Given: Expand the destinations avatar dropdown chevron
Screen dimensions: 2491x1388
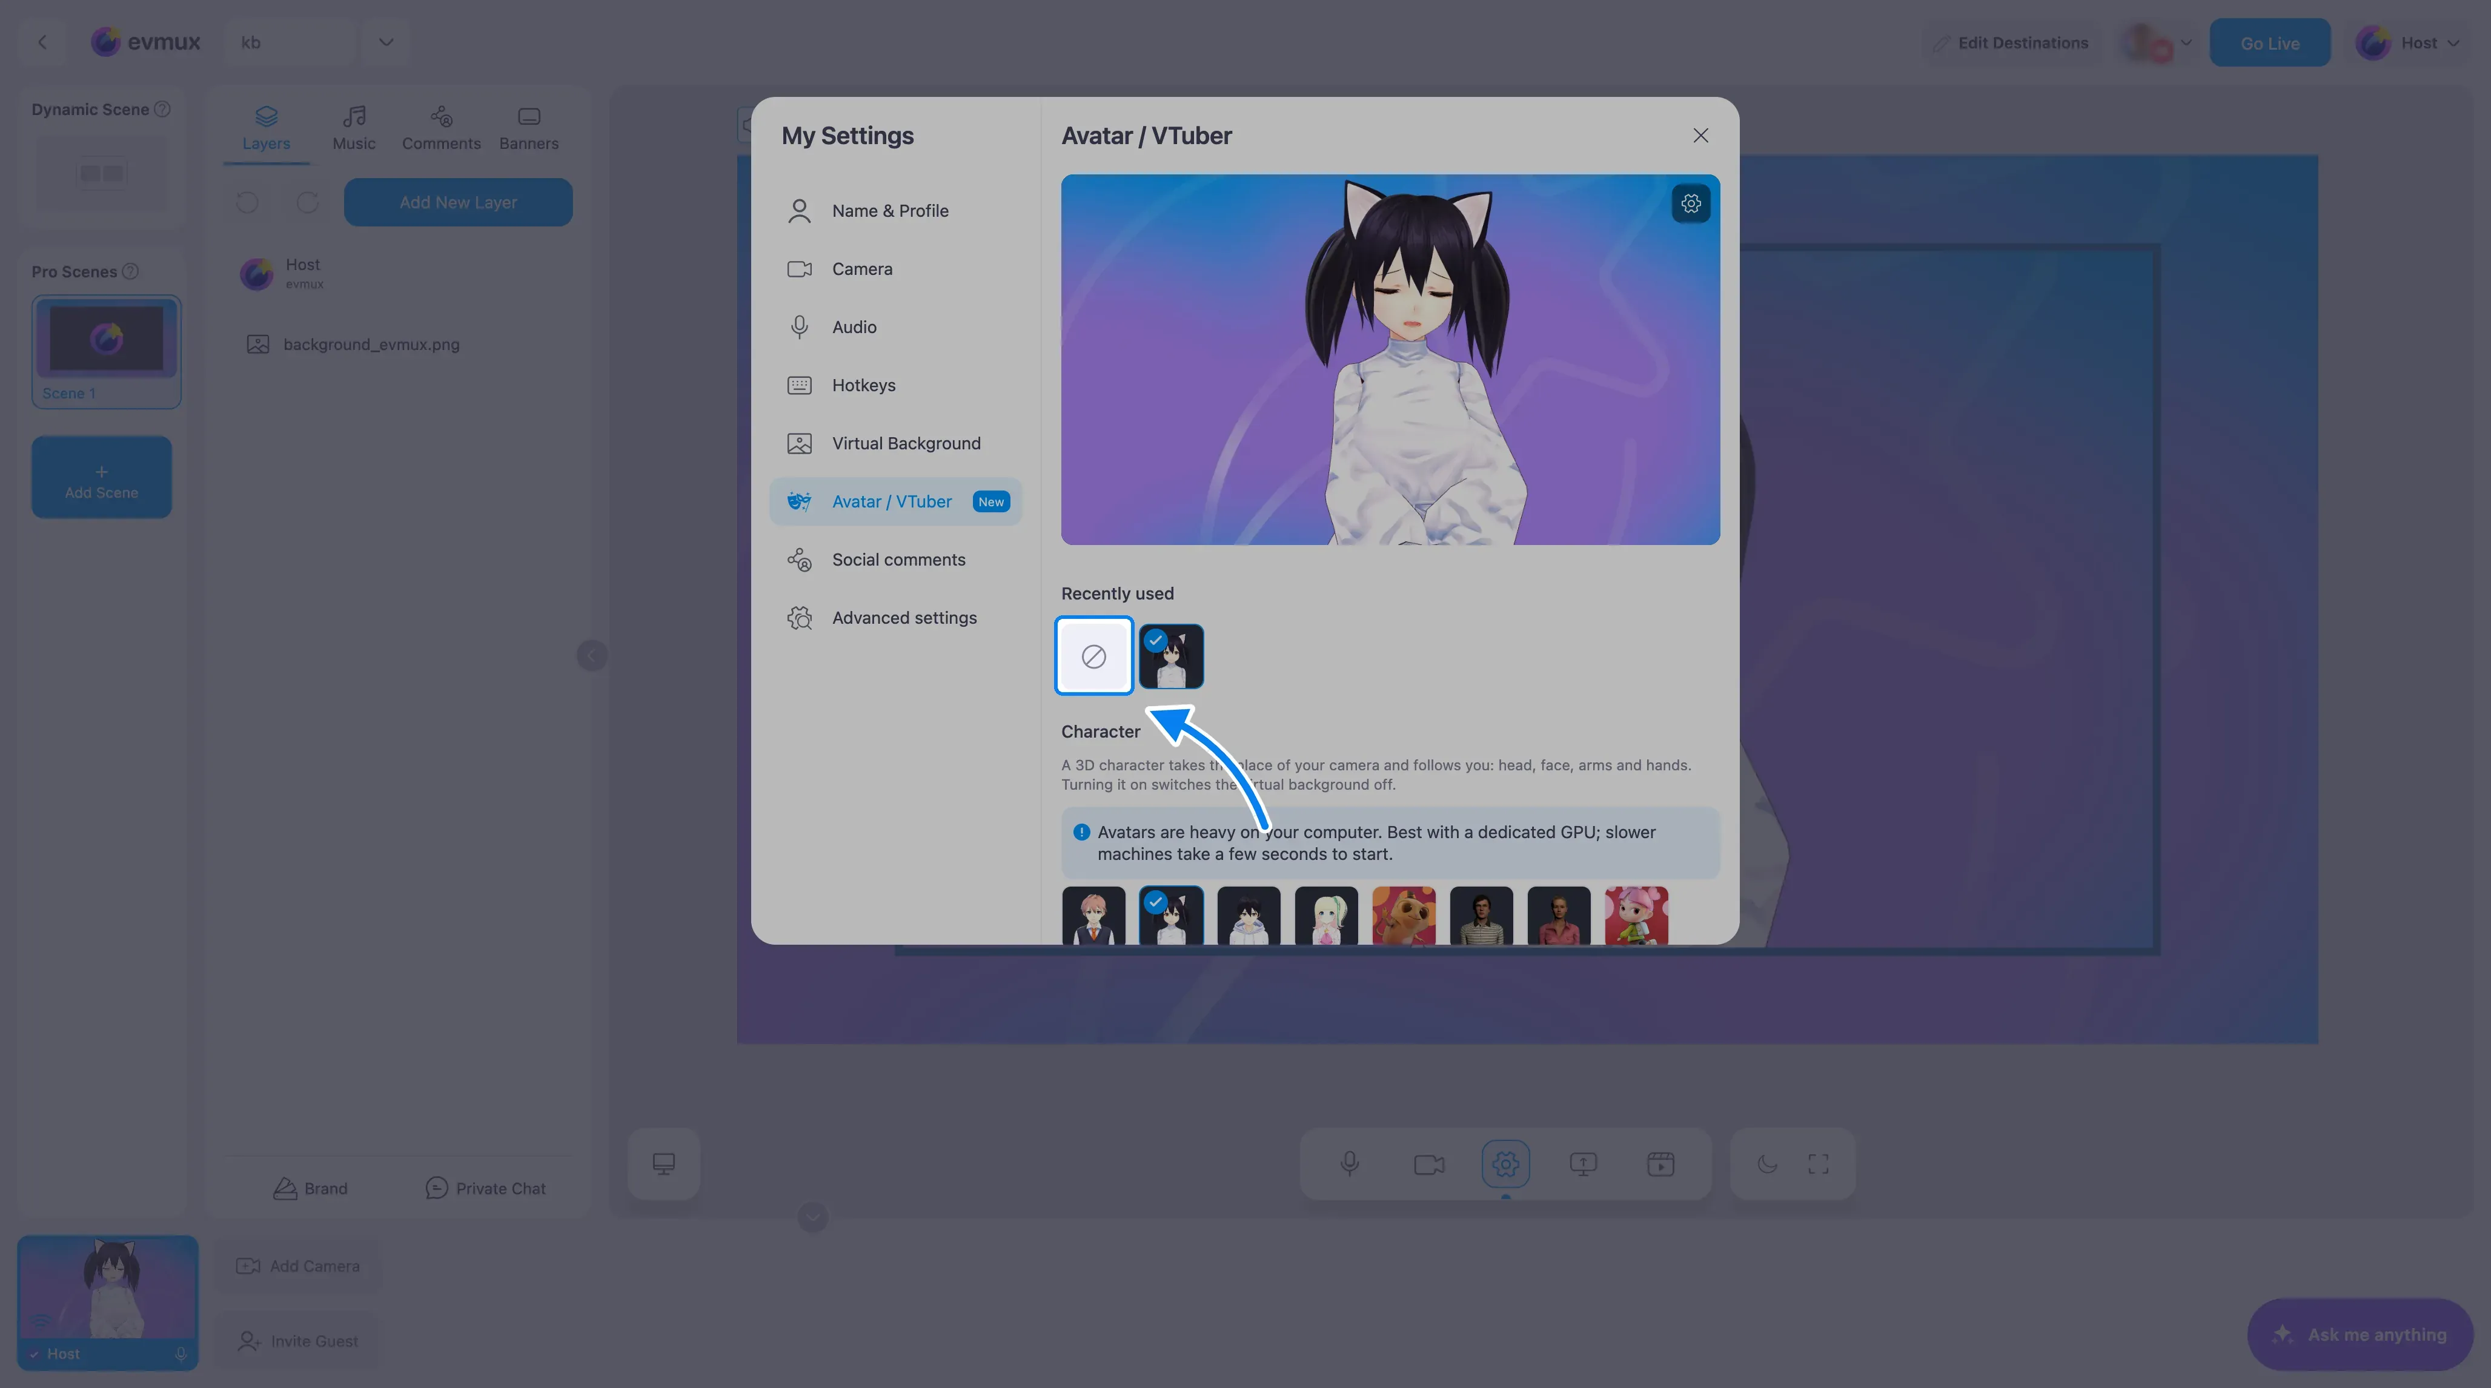Looking at the screenshot, I should (2186, 42).
